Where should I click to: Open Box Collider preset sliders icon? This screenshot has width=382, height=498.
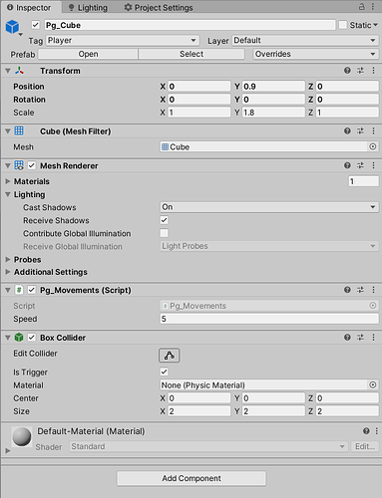(360, 338)
